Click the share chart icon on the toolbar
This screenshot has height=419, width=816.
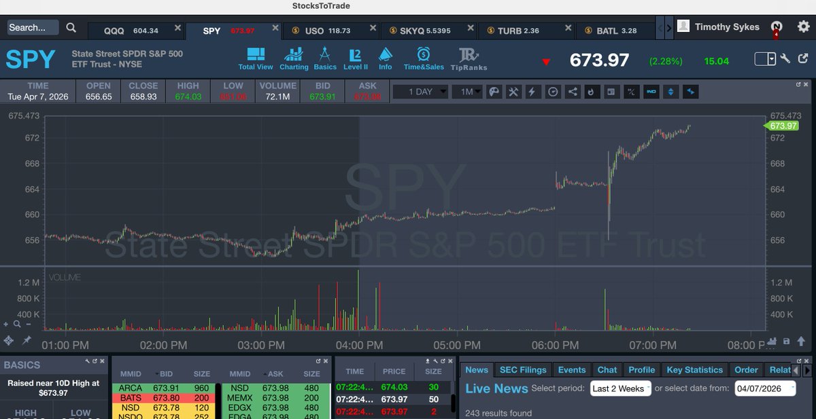point(573,91)
